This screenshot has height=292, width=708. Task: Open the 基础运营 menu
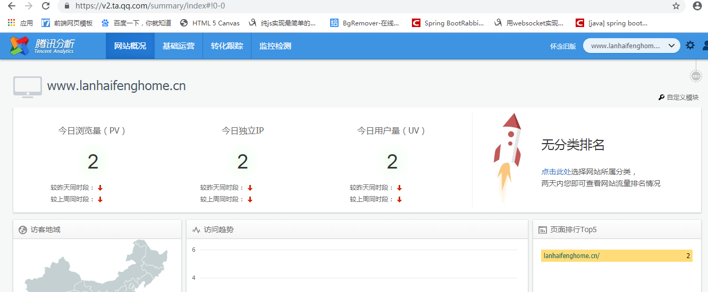179,46
